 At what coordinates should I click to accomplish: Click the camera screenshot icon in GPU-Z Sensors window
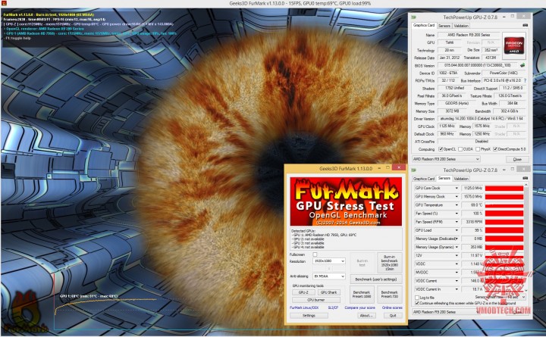(x=525, y=179)
